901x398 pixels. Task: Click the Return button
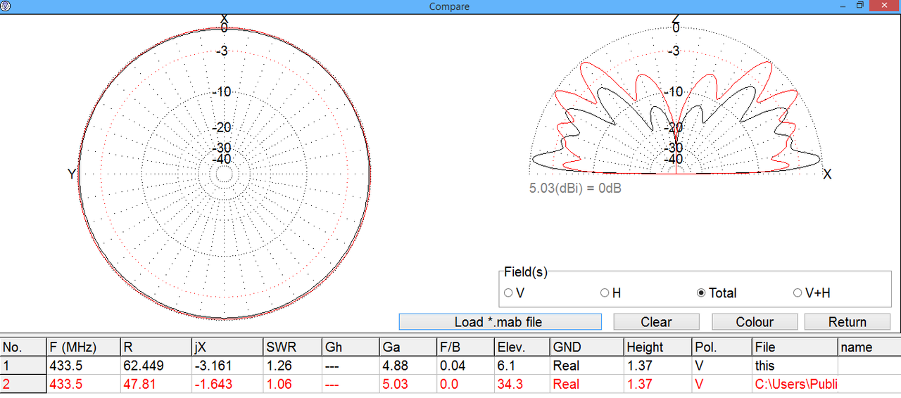(848, 322)
